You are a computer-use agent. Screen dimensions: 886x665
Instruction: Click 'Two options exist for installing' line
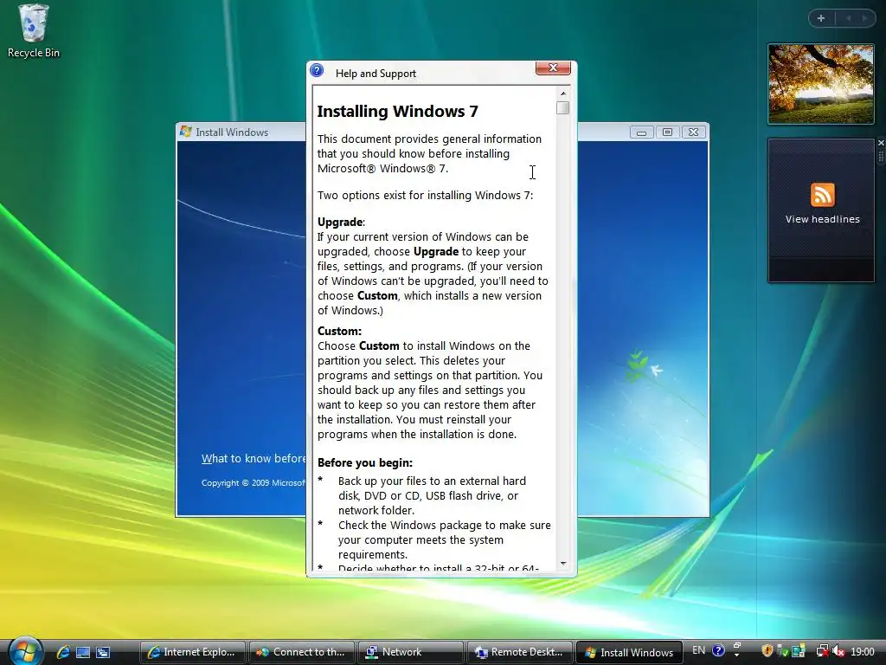425,196
